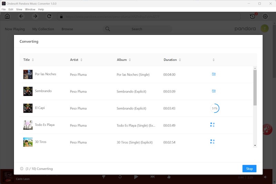Click the 51% progress indicator for El Capi
Image resolution: width=276 pixels, height=184 pixels.
[x=215, y=108]
